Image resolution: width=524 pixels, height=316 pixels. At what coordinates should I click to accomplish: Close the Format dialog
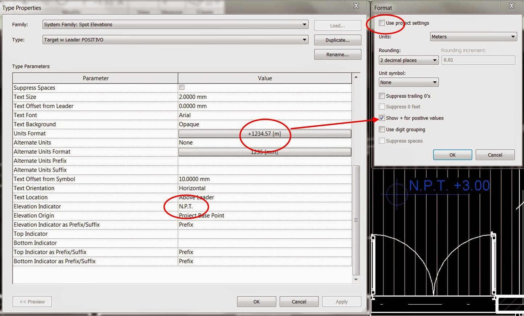[511, 6]
